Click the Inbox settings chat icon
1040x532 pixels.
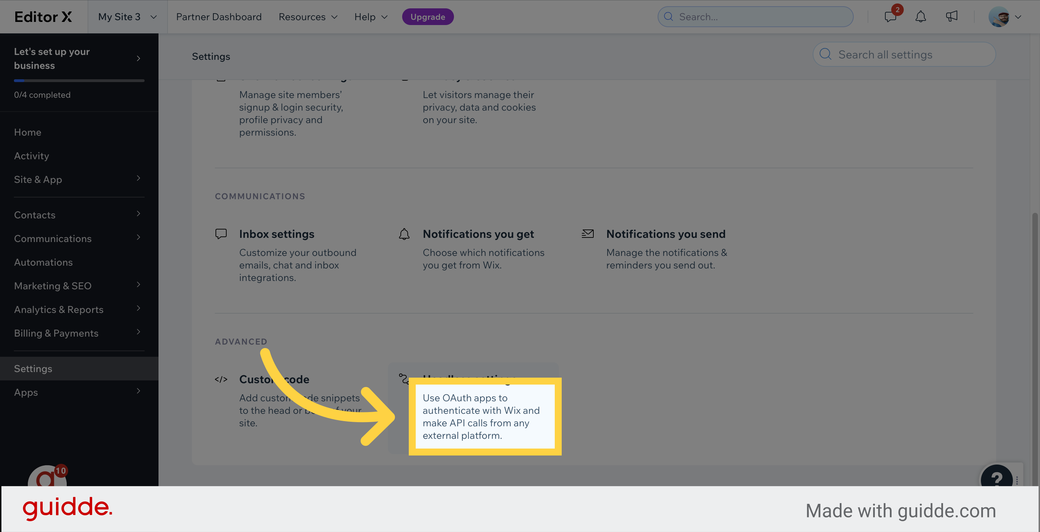coord(221,234)
